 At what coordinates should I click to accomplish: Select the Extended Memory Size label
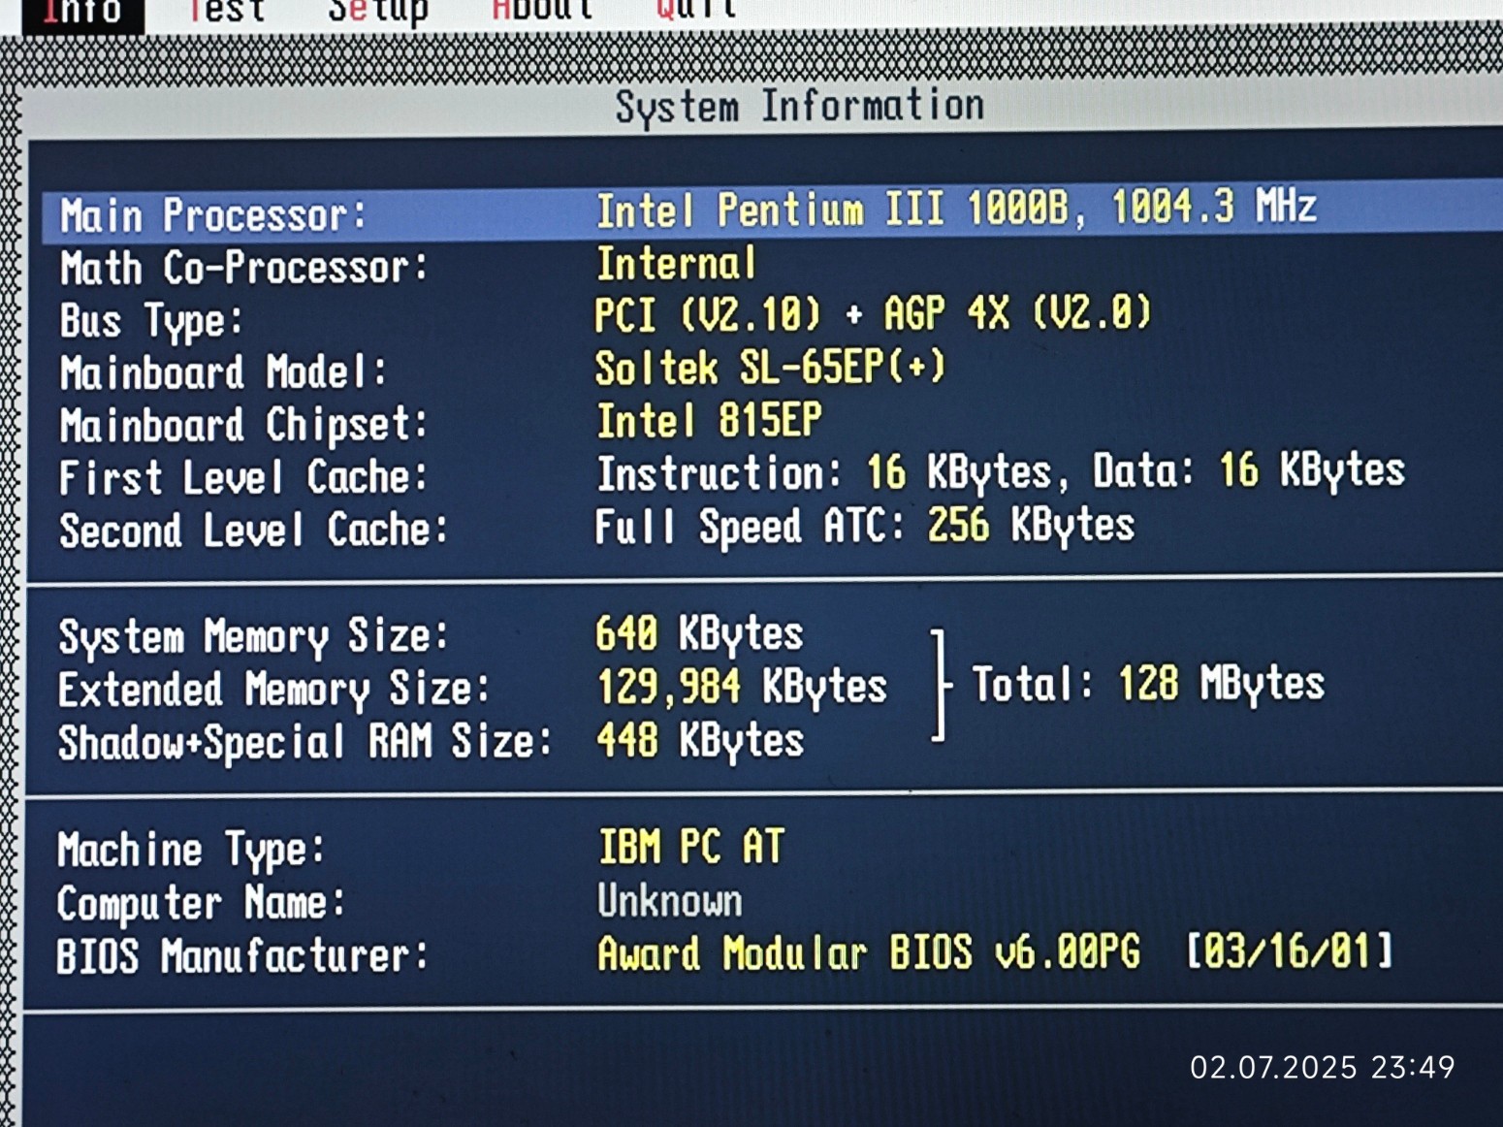(274, 690)
